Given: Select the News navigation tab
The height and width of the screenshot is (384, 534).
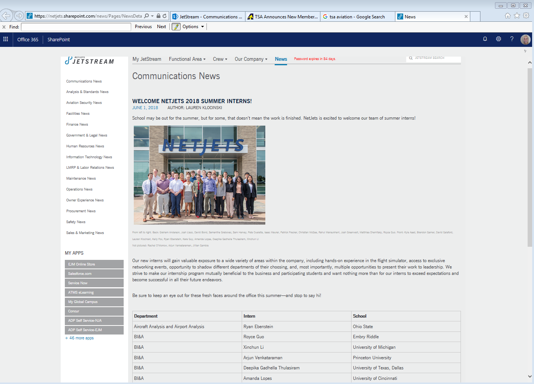Looking at the screenshot, I should (x=281, y=59).
